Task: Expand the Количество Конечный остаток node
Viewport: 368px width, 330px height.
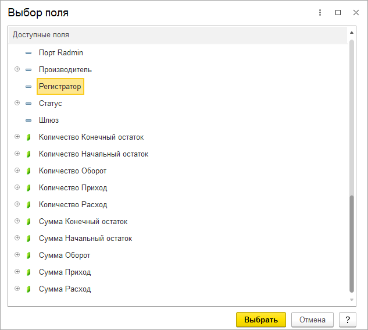Action: click(17, 137)
